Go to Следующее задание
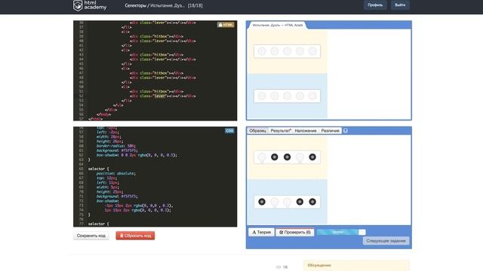This screenshot has width=483, height=271. coord(386,241)
